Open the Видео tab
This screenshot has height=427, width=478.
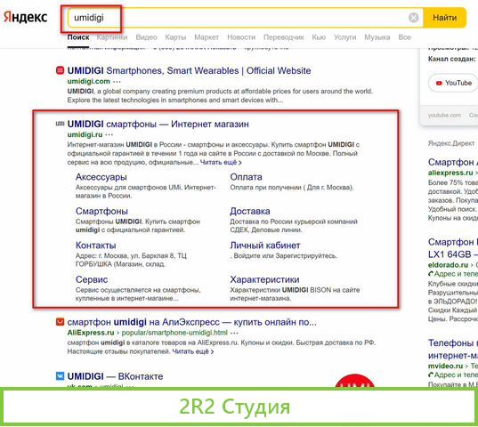pyautogui.click(x=146, y=37)
